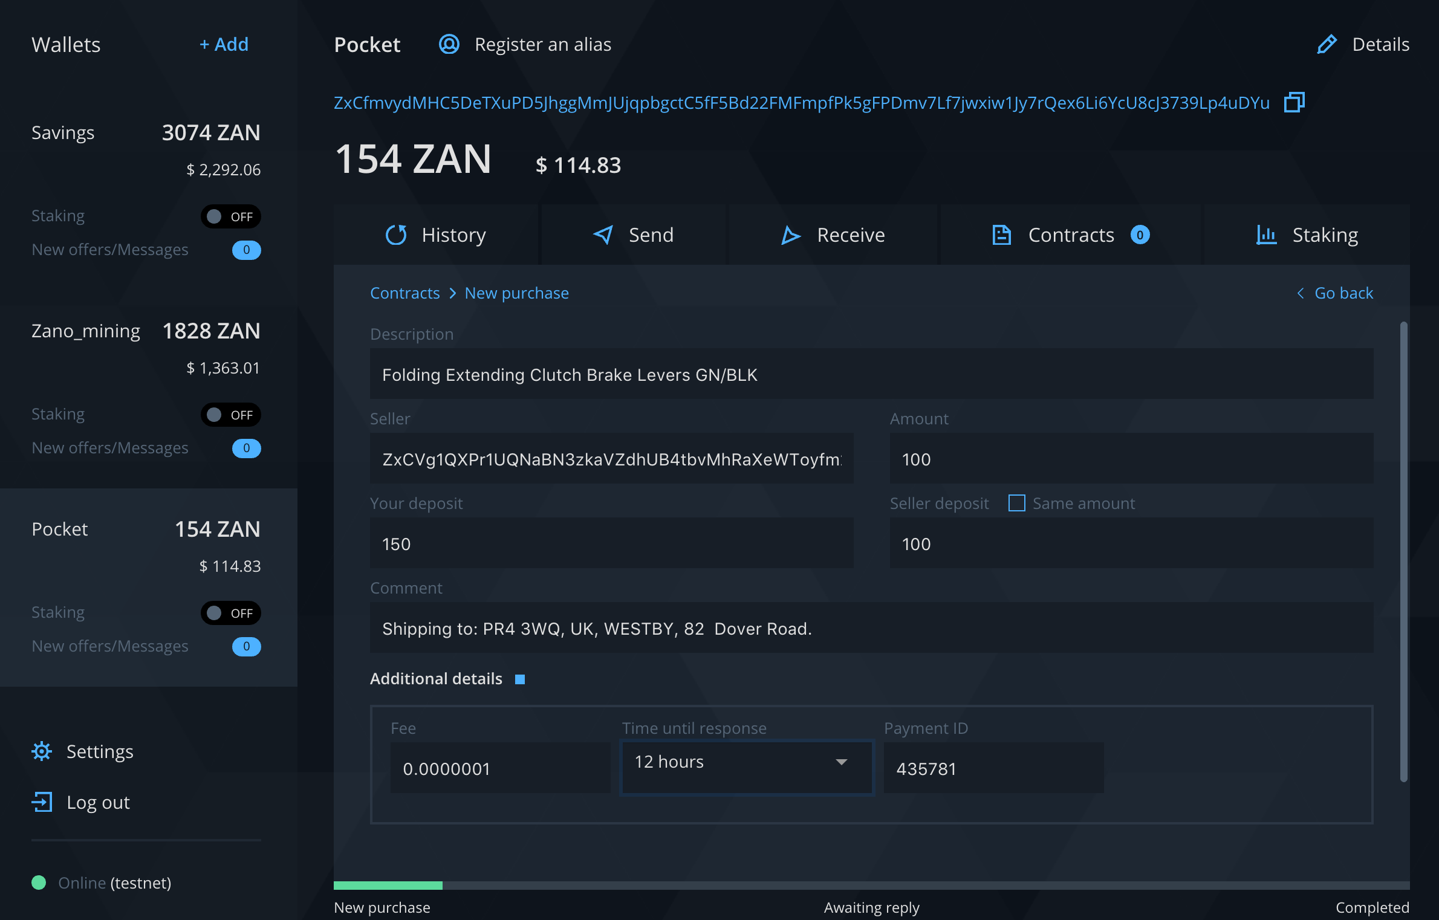Collapse the Additional details section
Image resolution: width=1439 pixels, height=920 pixels.
(519, 679)
